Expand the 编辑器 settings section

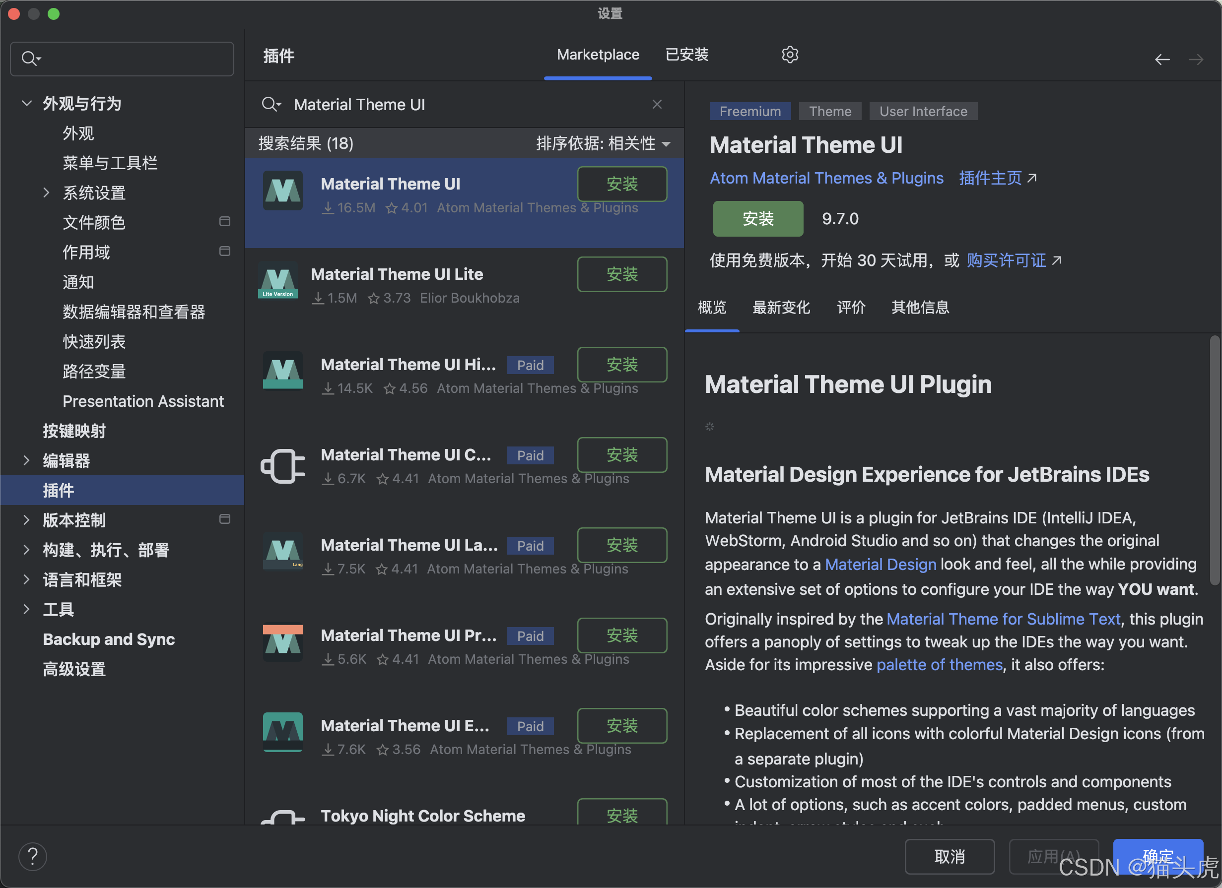click(x=26, y=460)
